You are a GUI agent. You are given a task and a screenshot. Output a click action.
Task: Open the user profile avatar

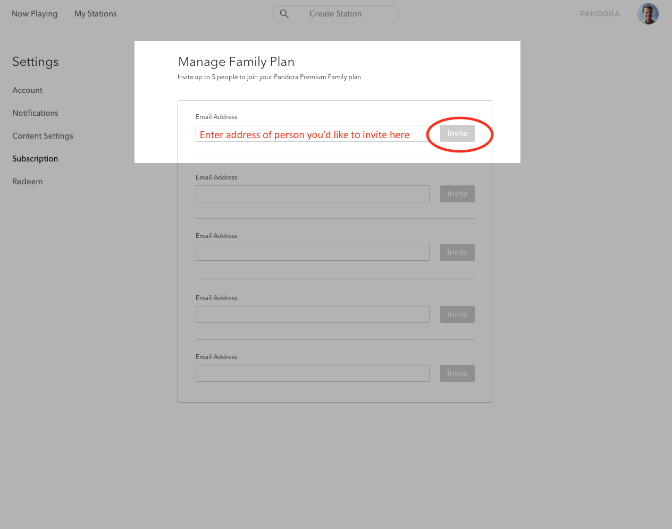pos(648,14)
